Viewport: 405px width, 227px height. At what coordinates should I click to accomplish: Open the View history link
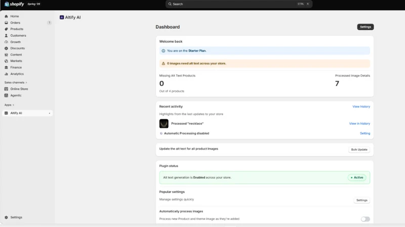coord(361,106)
